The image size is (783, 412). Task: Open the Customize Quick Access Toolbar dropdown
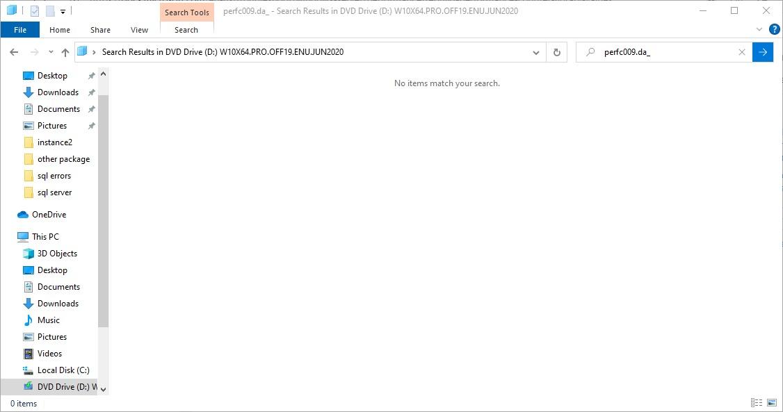pyautogui.click(x=63, y=11)
